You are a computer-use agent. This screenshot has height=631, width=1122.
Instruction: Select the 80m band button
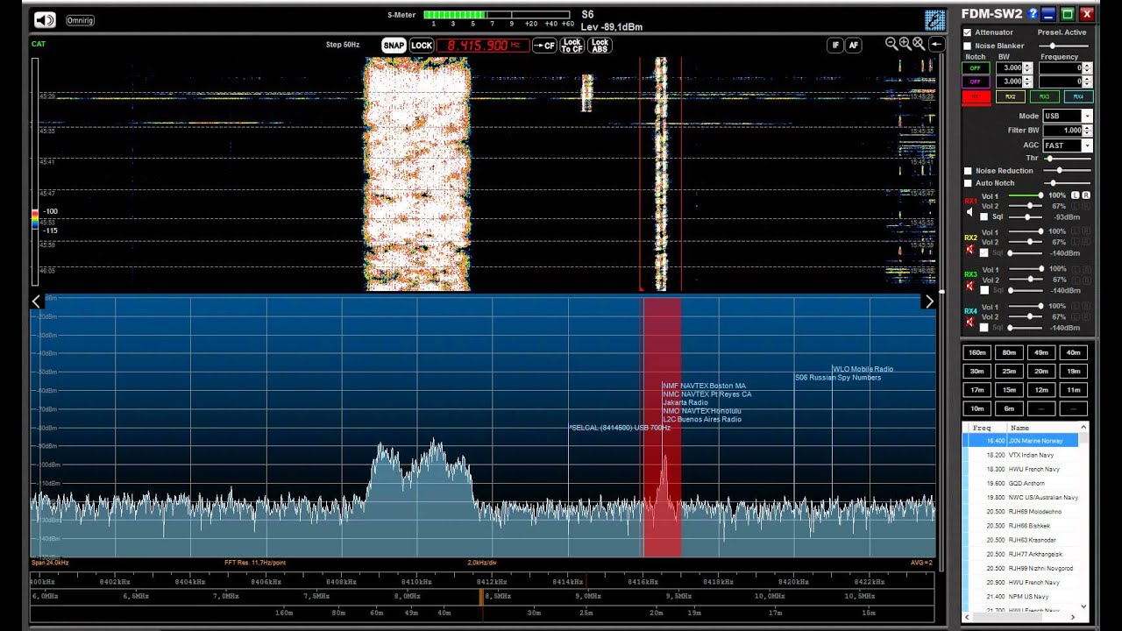1009,352
